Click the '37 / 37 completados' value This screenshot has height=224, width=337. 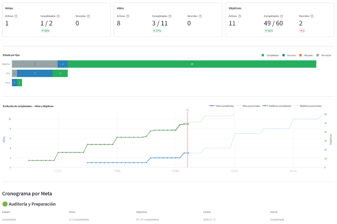click(148, 220)
